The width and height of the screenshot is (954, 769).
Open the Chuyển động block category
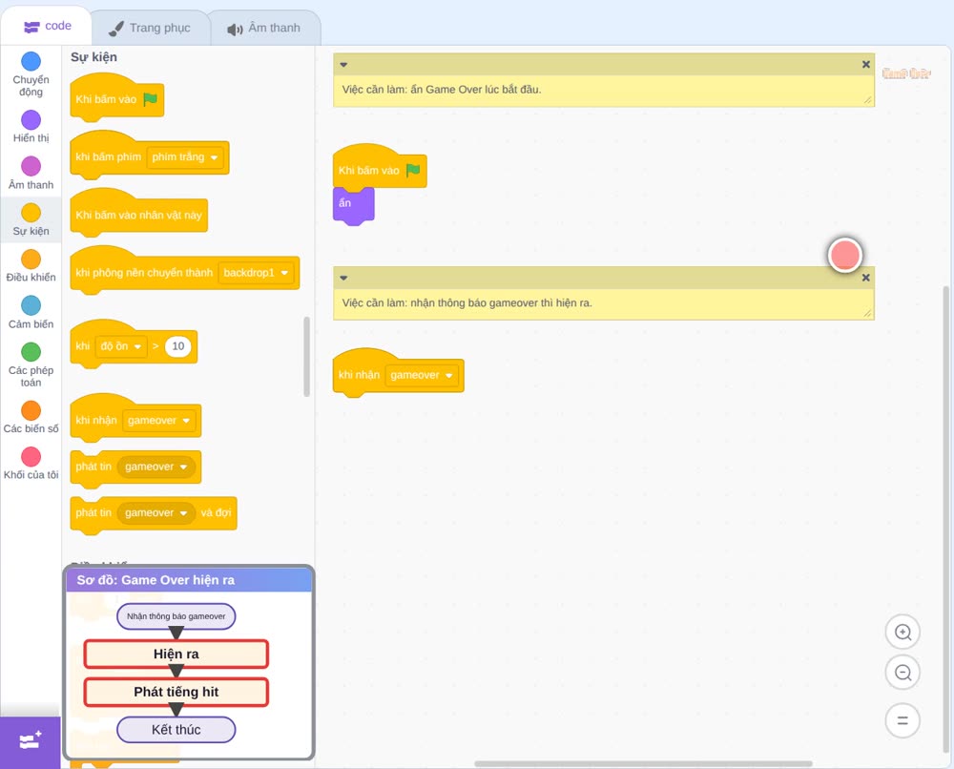pyautogui.click(x=31, y=73)
